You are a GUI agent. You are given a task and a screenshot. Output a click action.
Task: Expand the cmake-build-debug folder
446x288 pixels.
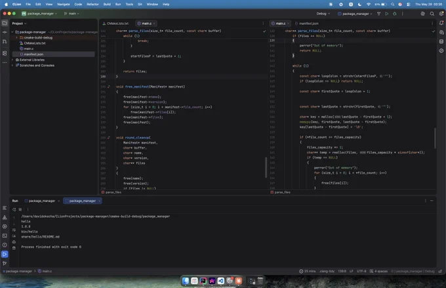(x=16, y=37)
